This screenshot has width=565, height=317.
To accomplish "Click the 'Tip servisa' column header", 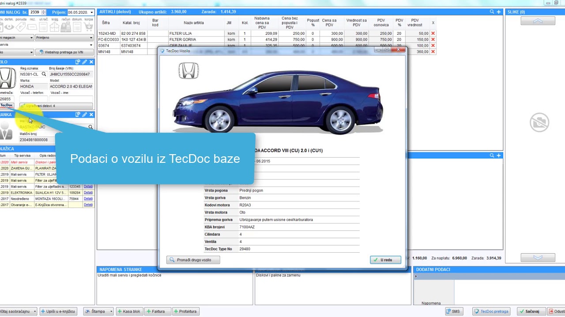I will (22, 155).
